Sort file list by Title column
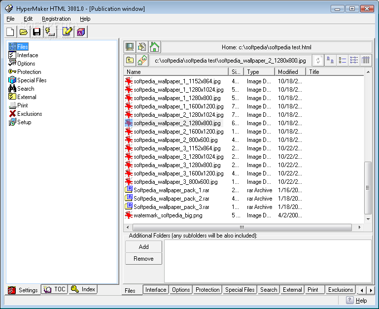 tap(335, 72)
